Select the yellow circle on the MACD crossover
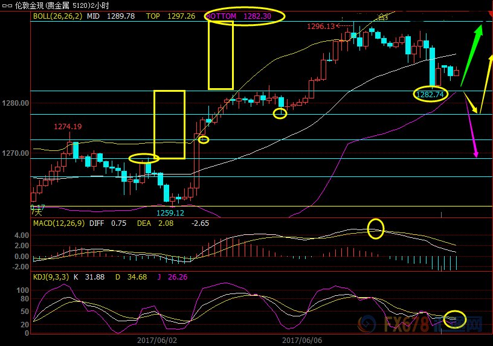The width and height of the screenshot is (493, 346). tap(376, 229)
